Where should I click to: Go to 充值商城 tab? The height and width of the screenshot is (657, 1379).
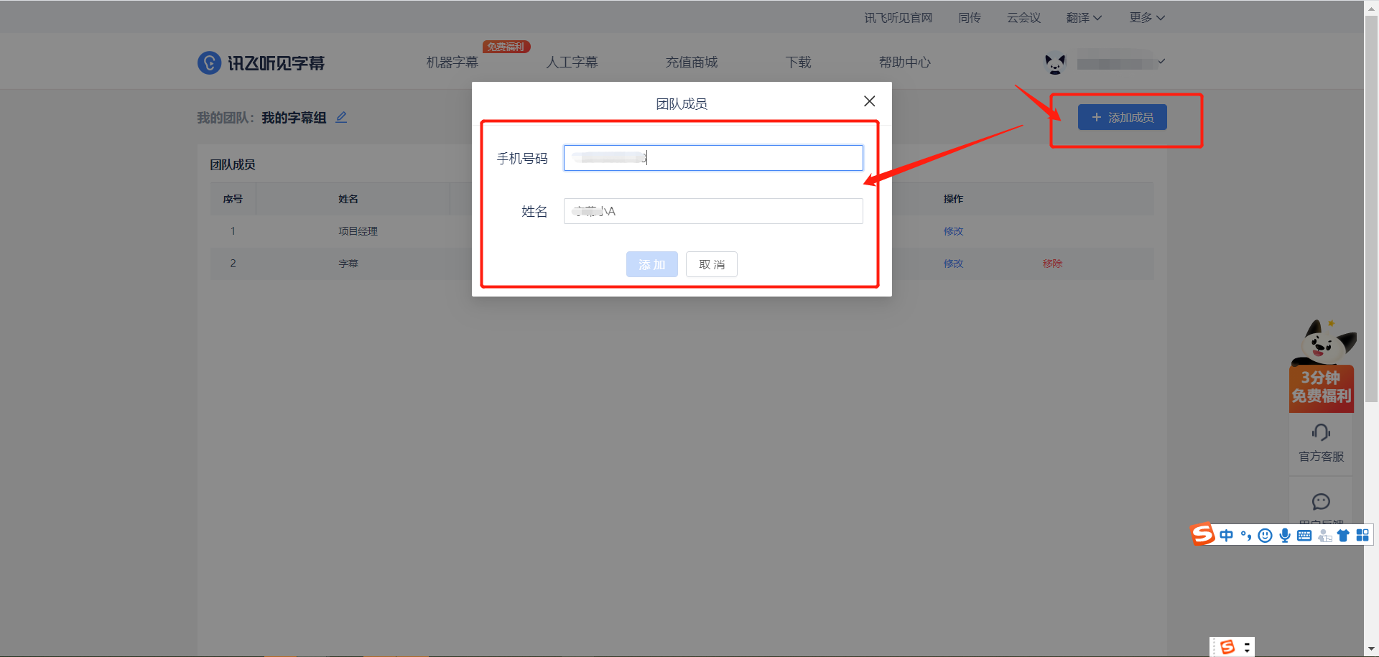point(691,62)
